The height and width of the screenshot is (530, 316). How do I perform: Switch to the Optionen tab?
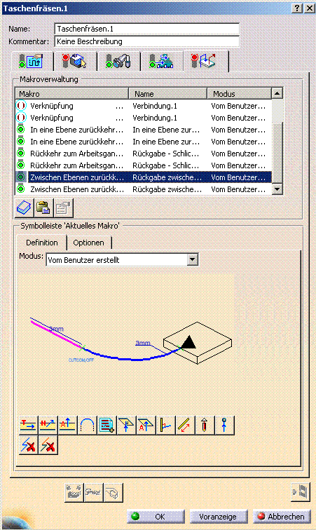pyautogui.click(x=88, y=243)
